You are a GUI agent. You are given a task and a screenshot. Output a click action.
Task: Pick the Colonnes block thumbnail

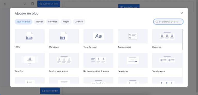(x=167, y=36)
